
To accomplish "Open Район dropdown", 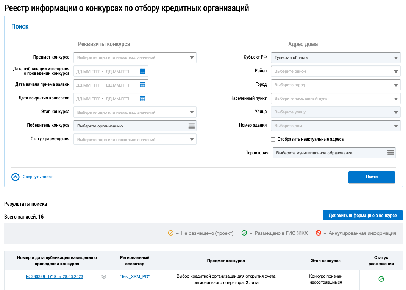I will [336, 71].
